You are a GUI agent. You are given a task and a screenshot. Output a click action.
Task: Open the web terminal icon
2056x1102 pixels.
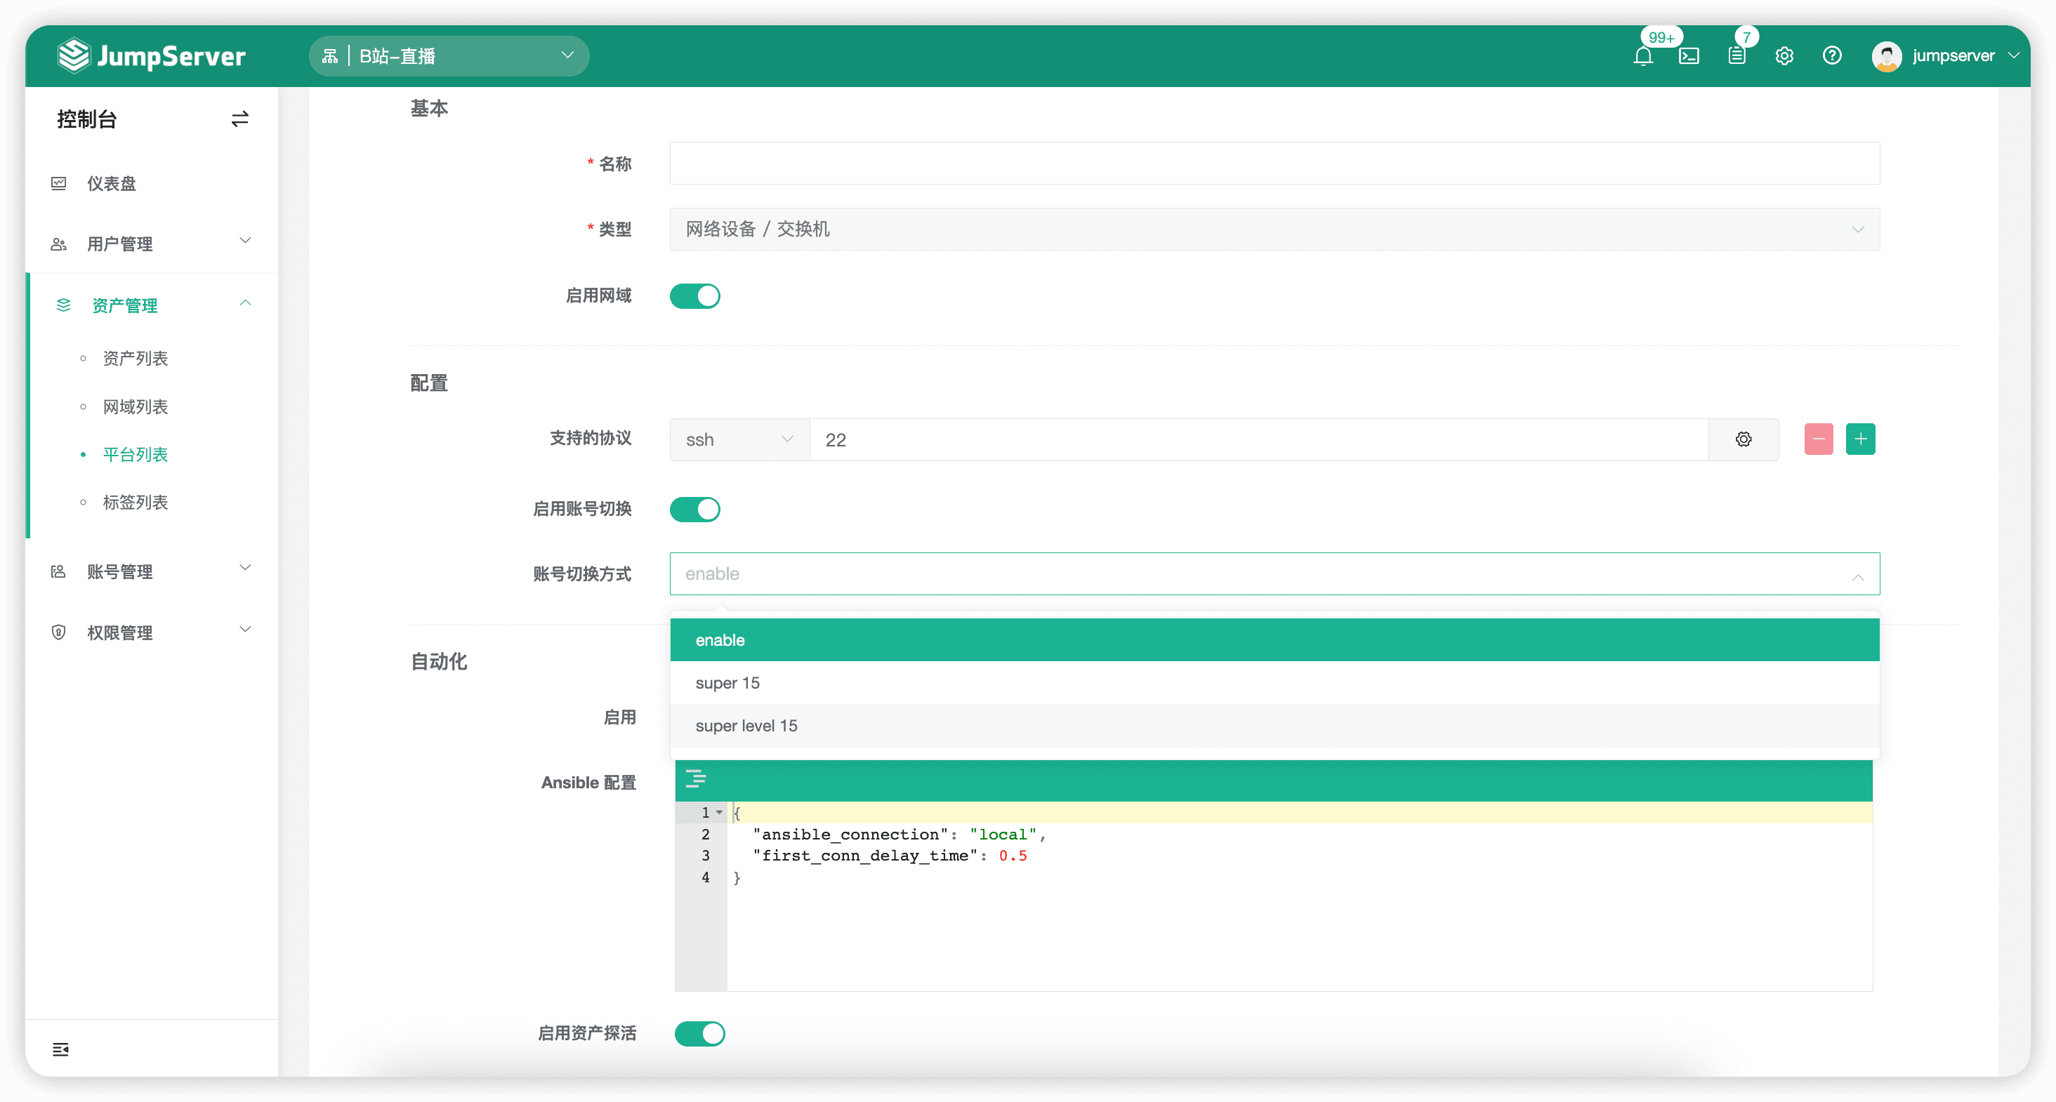click(x=1689, y=56)
